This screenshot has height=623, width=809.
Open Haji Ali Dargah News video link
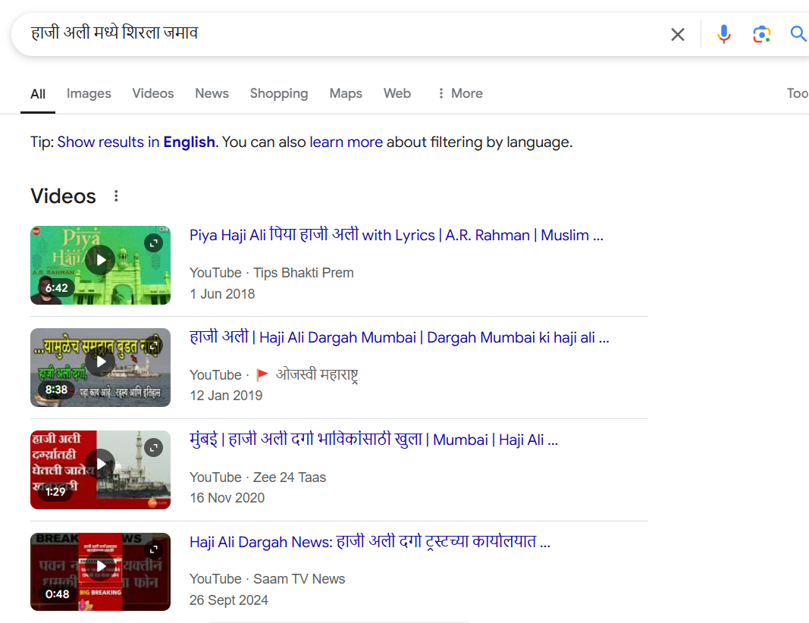pyautogui.click(x=369, y=541)
